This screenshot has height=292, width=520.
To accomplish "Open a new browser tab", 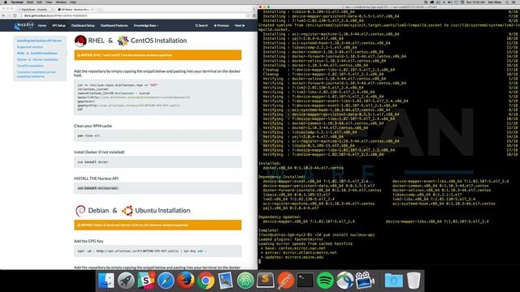I will 100,10.
